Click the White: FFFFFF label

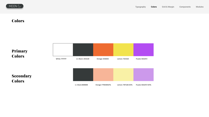(x=61, y=59)
